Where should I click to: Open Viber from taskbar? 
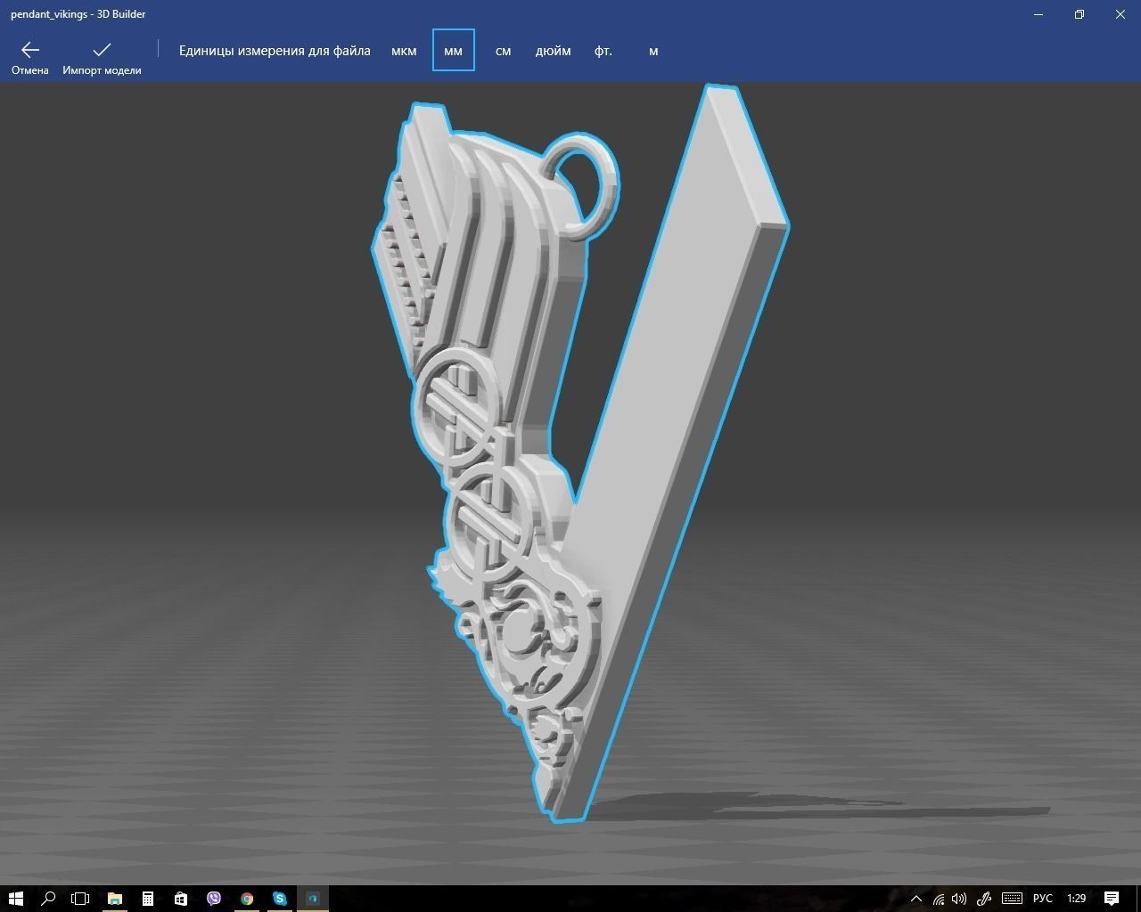pos(214,898)
